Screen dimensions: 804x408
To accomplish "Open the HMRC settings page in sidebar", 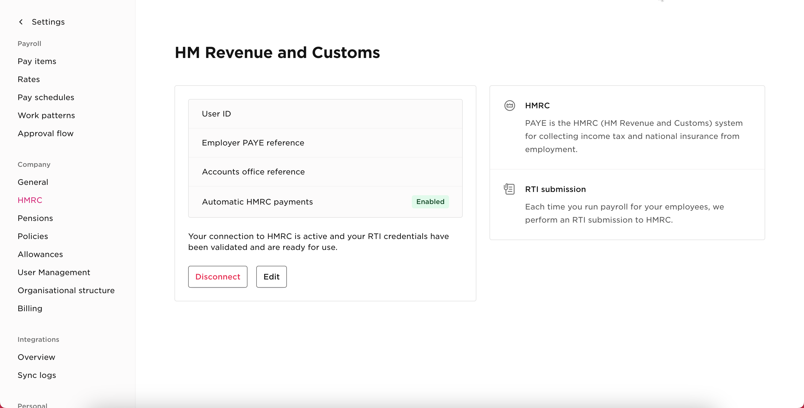I will (30, 200).
